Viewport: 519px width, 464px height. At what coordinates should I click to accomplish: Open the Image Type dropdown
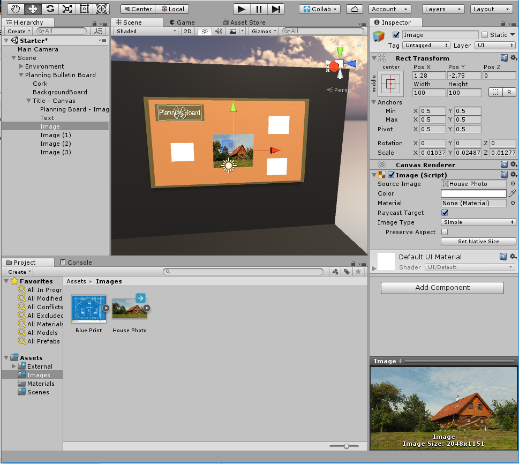pyautogui.click(x=478, y=222)
